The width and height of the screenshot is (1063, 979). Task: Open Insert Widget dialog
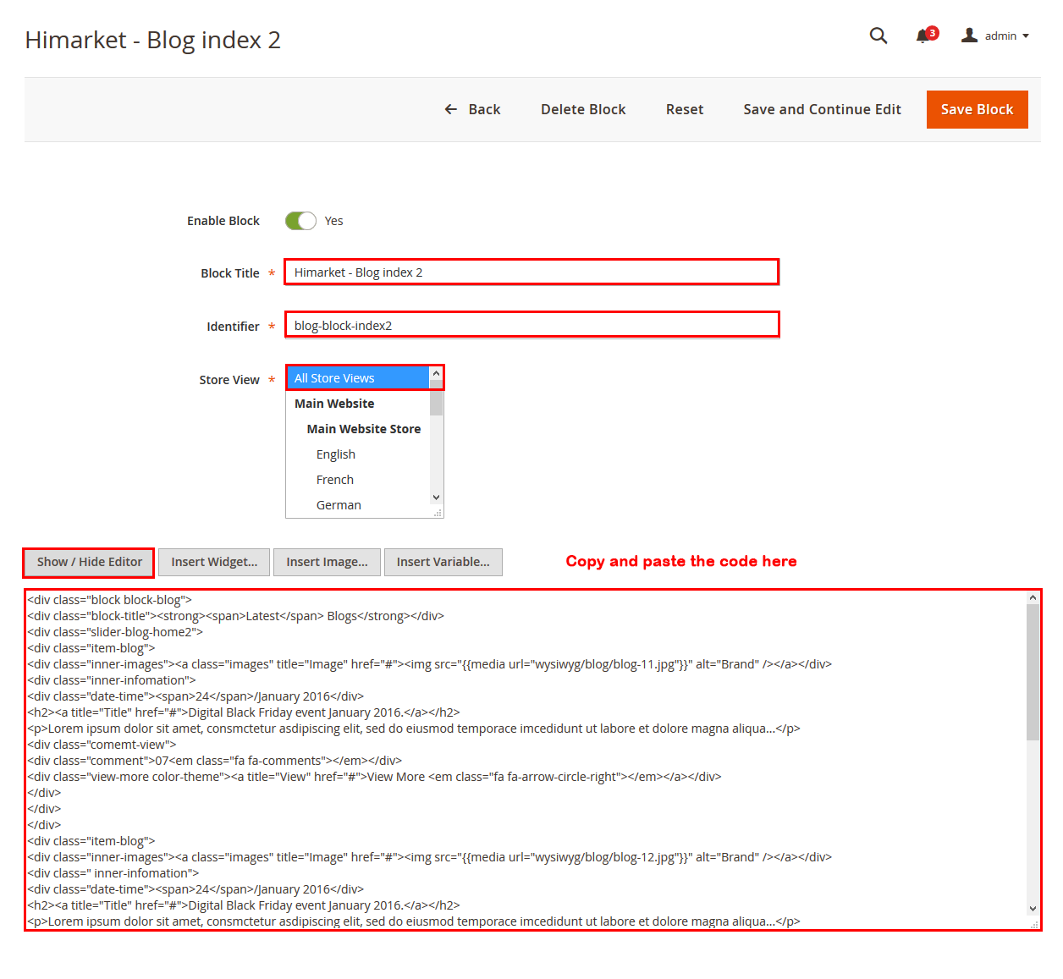(x=214, y=562)
